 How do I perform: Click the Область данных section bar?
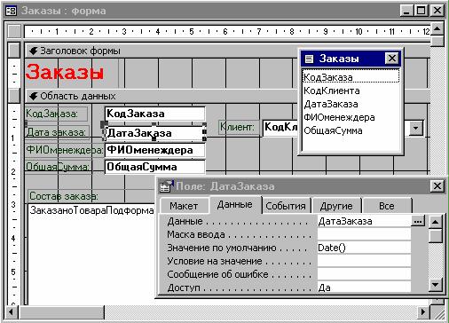point(161,96)
